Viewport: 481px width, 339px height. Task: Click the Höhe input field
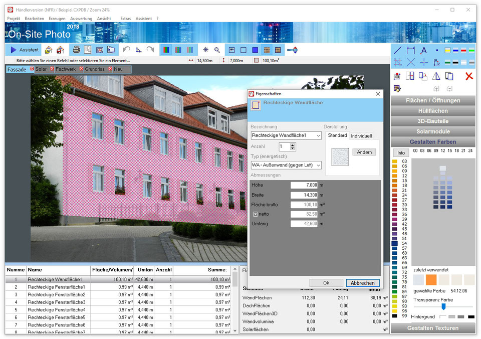click(x=304, y=185)
